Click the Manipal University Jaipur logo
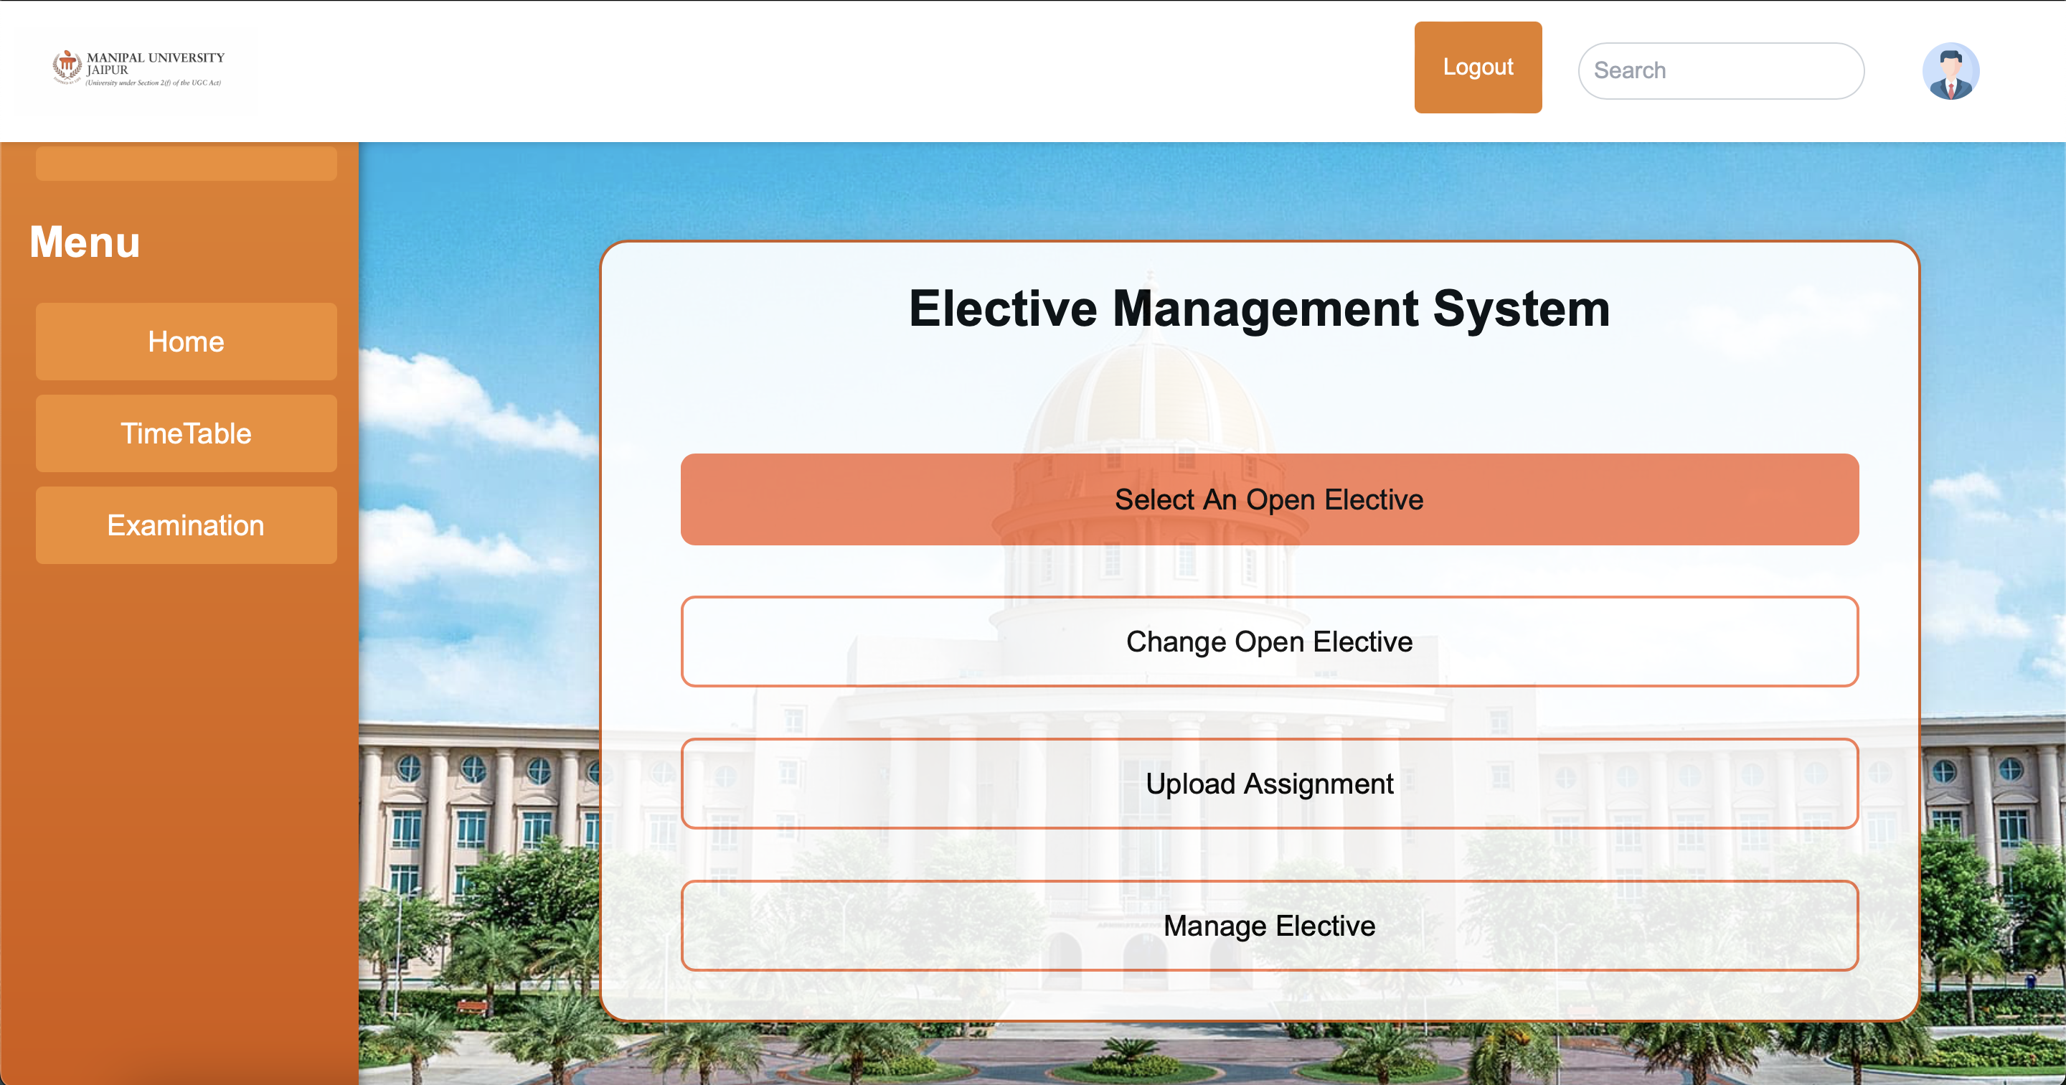Image resolution: width=2066 pixels, height=1085 pixels. [138, 68]
